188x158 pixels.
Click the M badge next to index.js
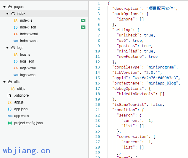[x=83, y=20]
